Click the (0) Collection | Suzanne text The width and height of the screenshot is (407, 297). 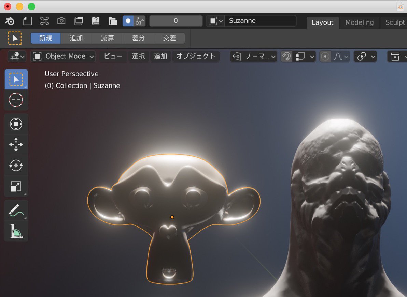[x=82, y=86]
